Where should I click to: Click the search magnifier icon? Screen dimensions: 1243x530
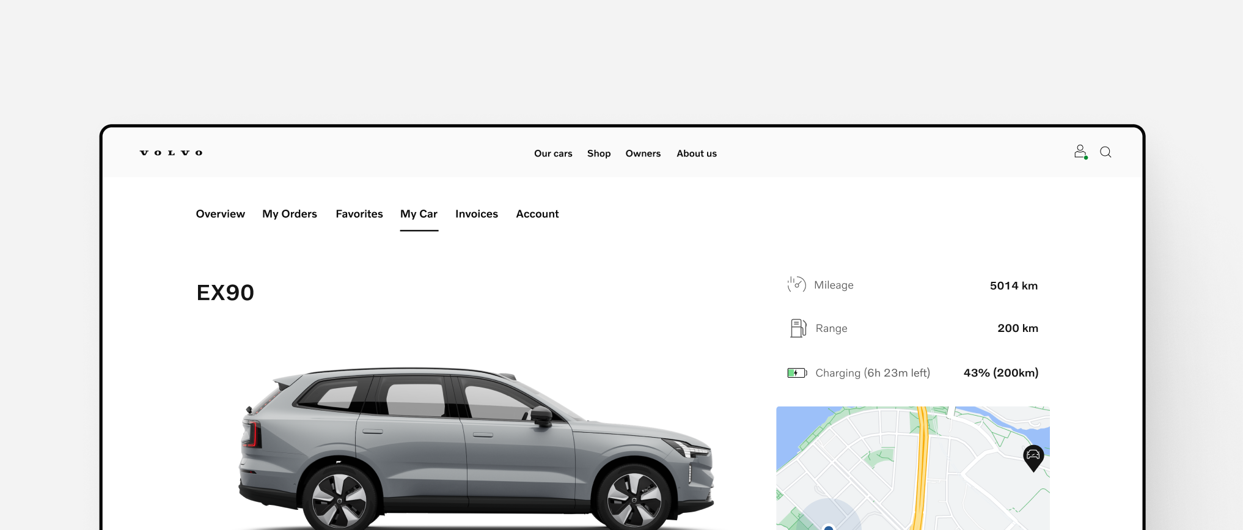[x=1105, y=152]
